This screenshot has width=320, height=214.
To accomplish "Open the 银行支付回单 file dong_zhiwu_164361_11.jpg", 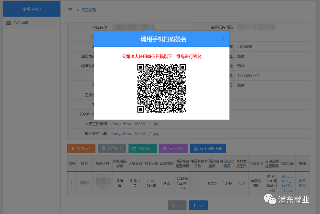I will coord(135,133).
